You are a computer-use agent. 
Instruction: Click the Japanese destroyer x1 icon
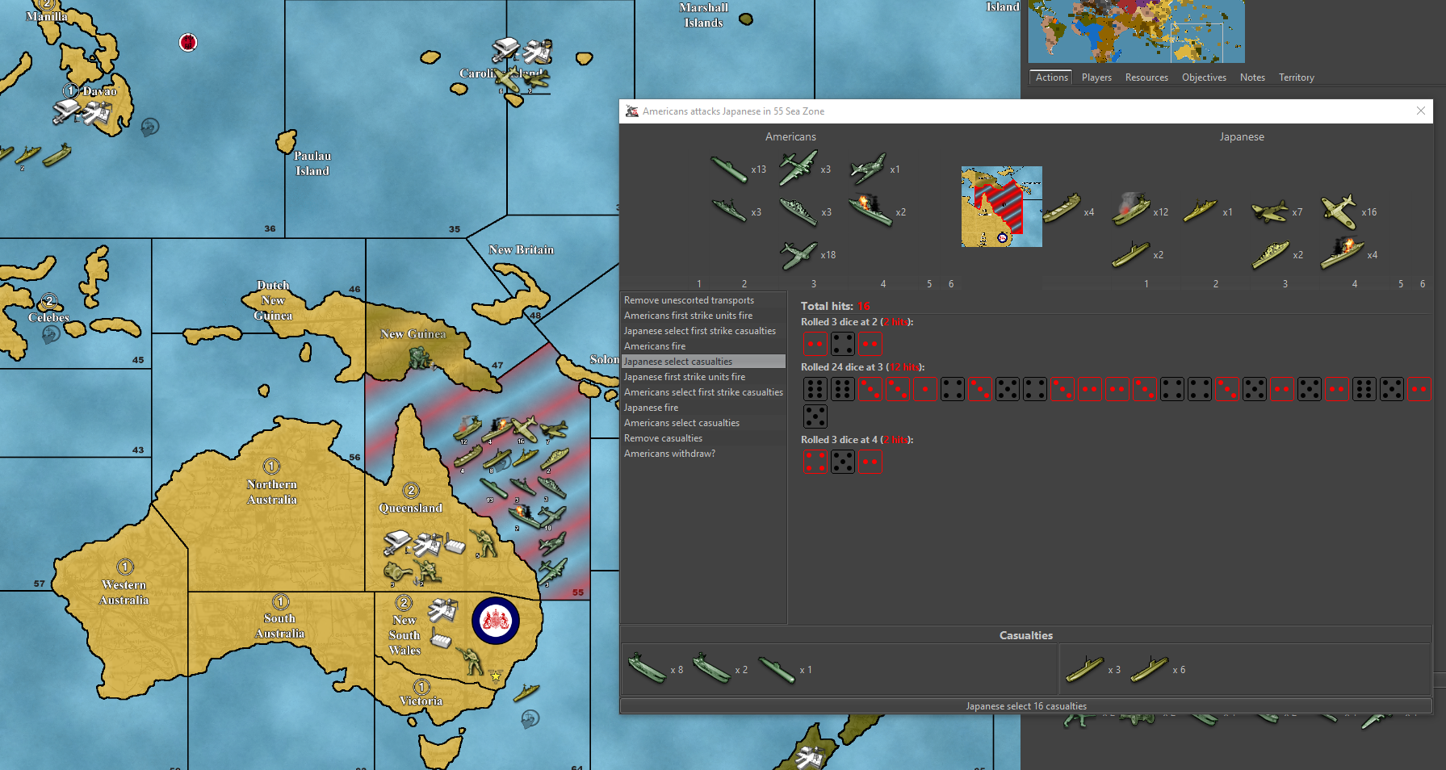click(1201, 211)
